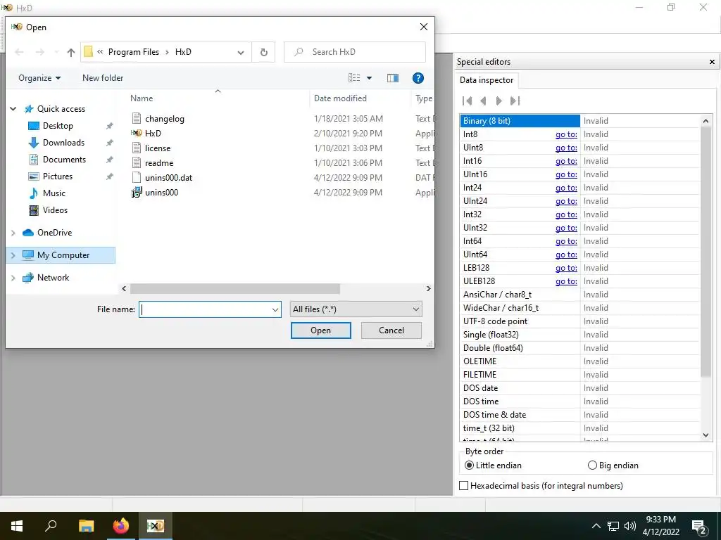Viewport: 721px width, 540px height.
Task: Select the unins000 application file
Action: click(161, 193)
